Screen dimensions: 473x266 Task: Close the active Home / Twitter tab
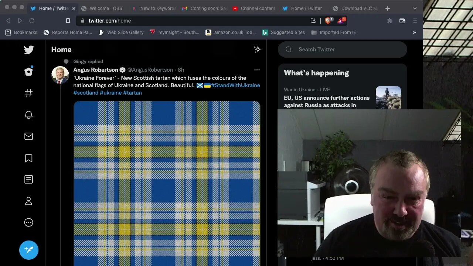74,8
